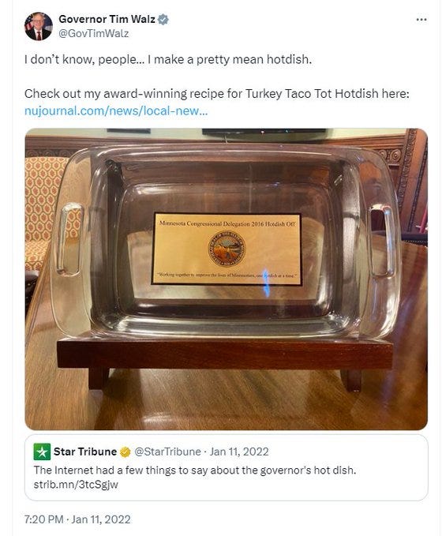Click the Star Tribune green star logo
Image resolution: width=442 pixels, height=536 pixels.
point(42,452)
